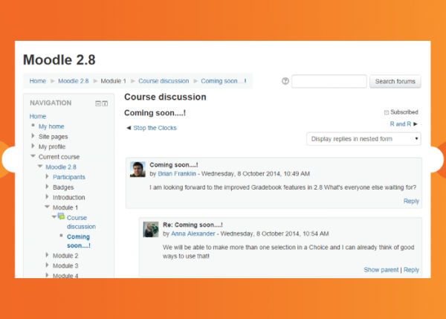Expand Module 2 in navigation tree
The image size is (446, 319).
(47, 256)
